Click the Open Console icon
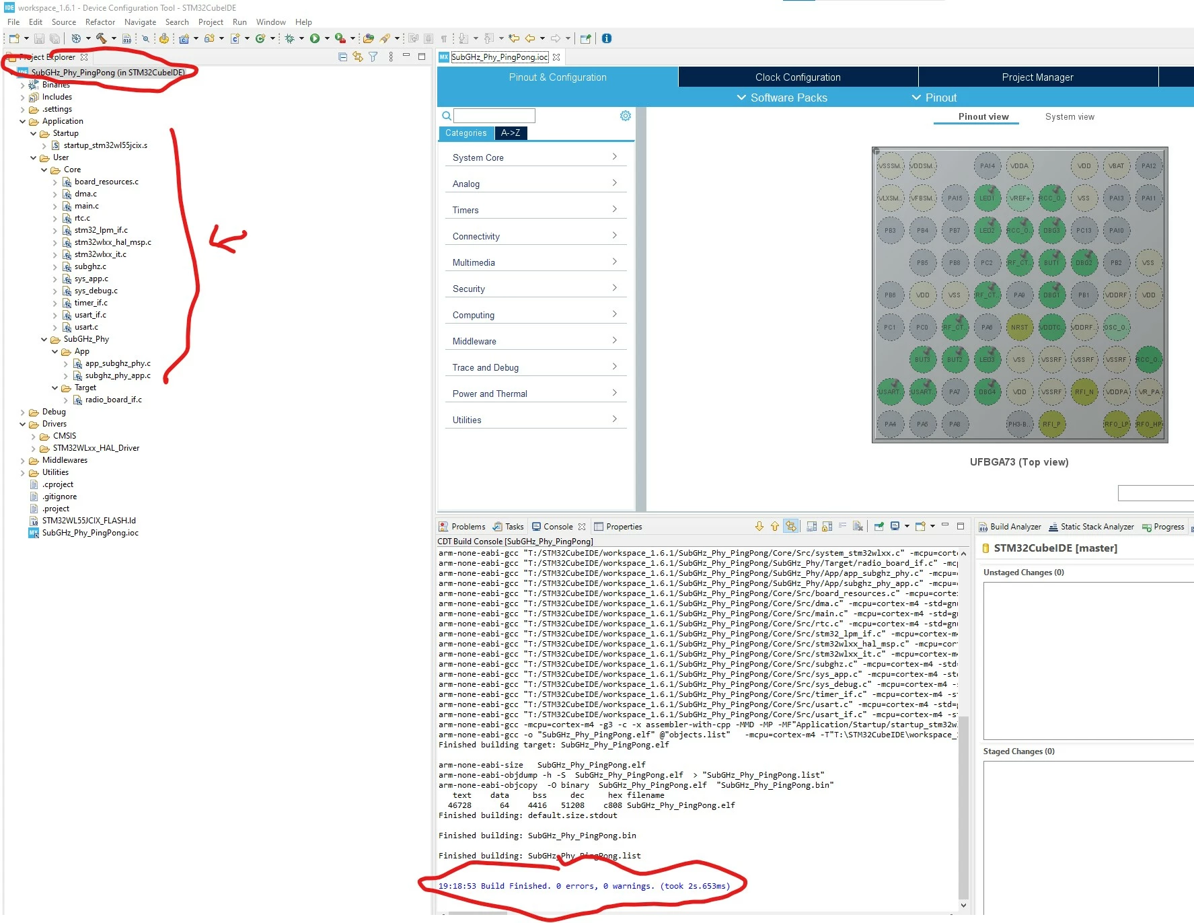Image resolution: width=1194 pixels, height=923 pixels. [x=920, y=526]
